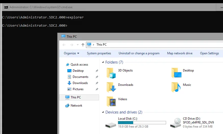Click This PC in the address bar
Screen dimensions: 223x134
click(101, 45)
